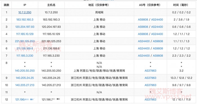The image size is (197, 104).
Task: Open AS9808 link in hop 7 row
Action: point(158,56)
